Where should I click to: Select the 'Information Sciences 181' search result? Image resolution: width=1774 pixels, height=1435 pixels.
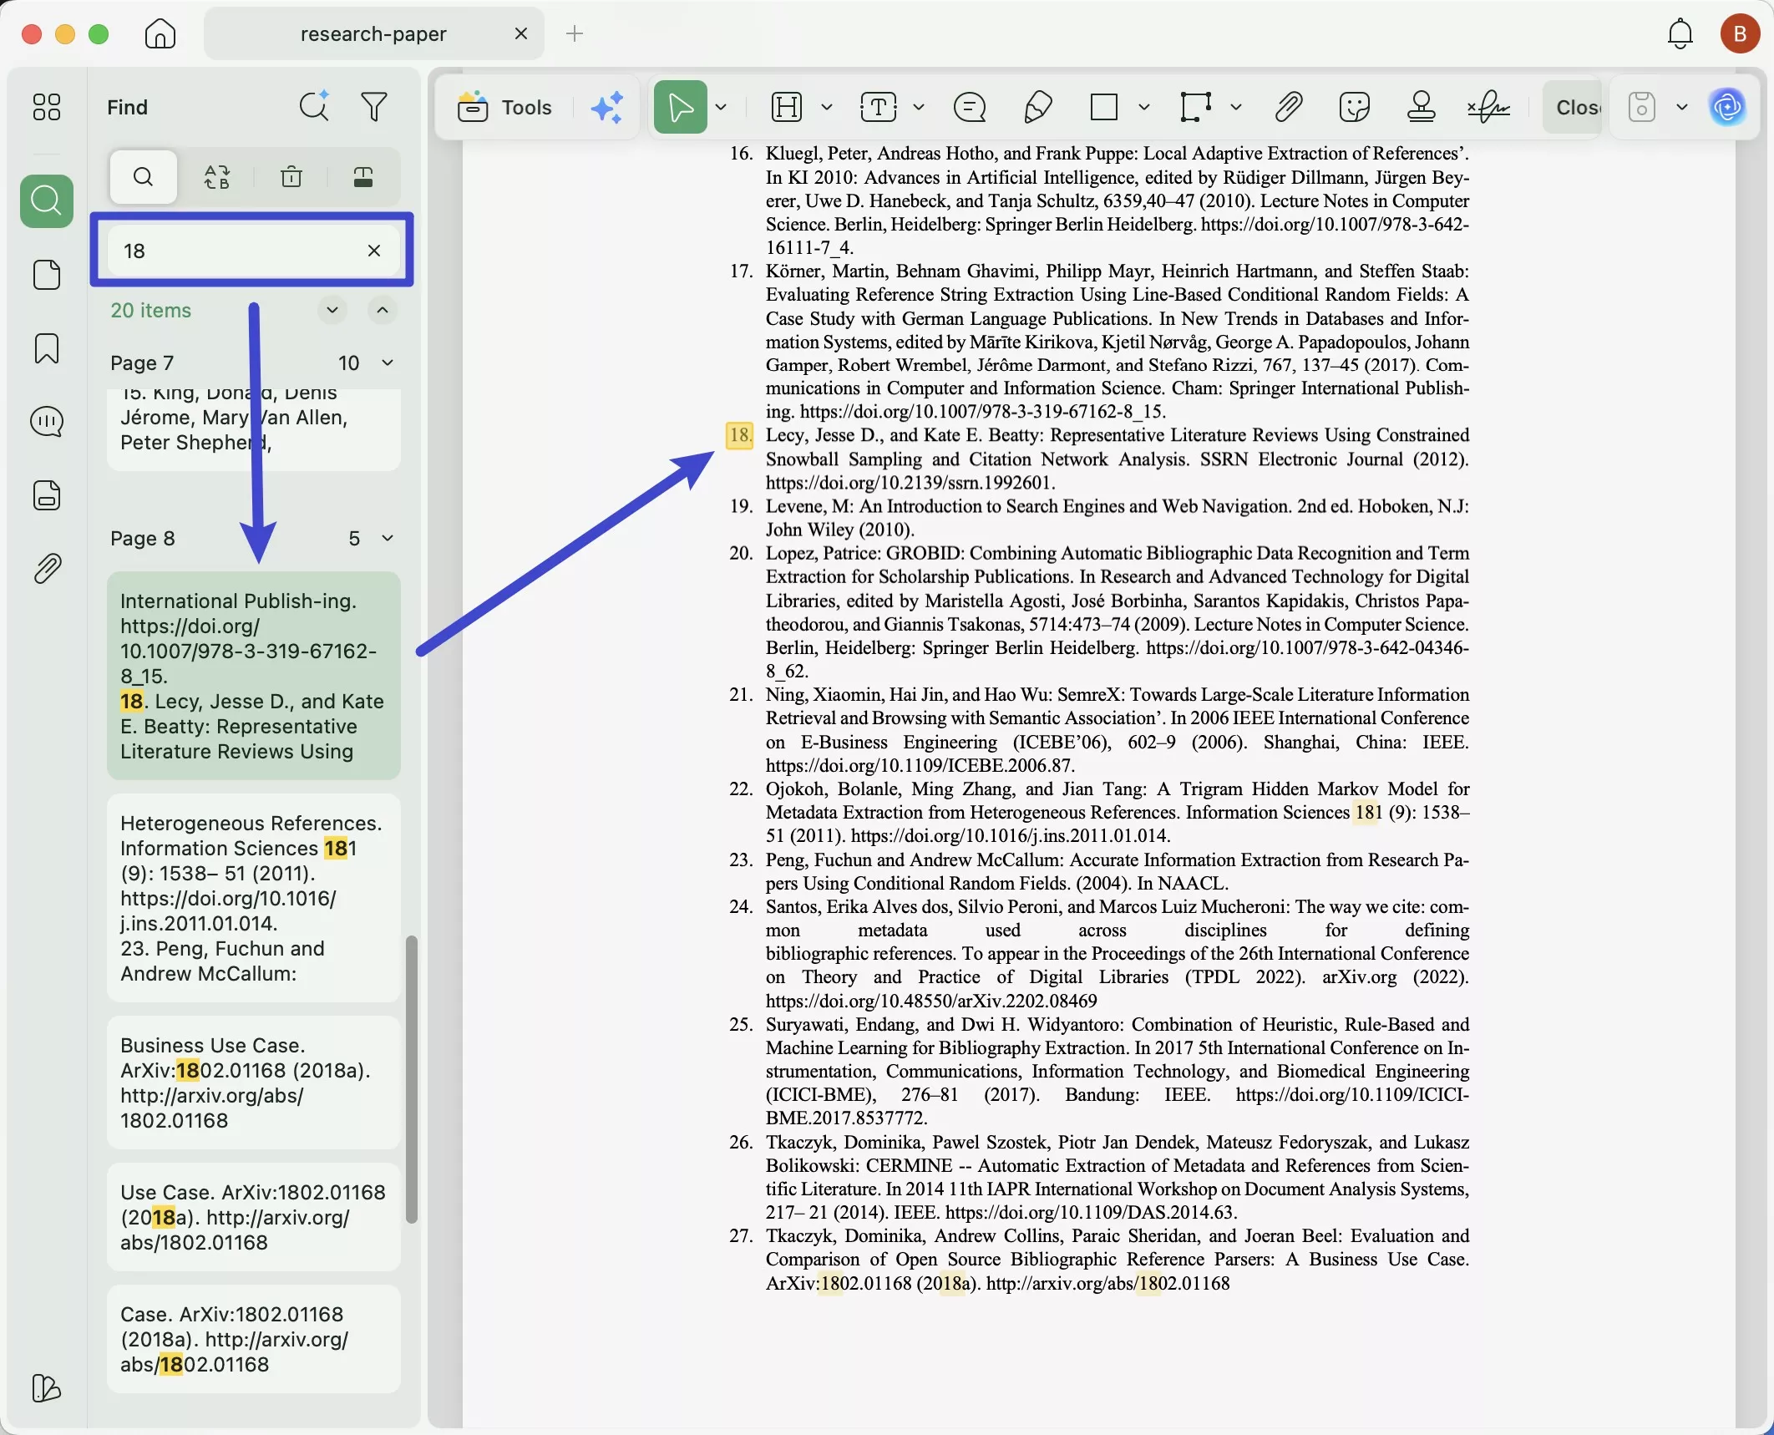pyautogui.click(x=254, y=898)
